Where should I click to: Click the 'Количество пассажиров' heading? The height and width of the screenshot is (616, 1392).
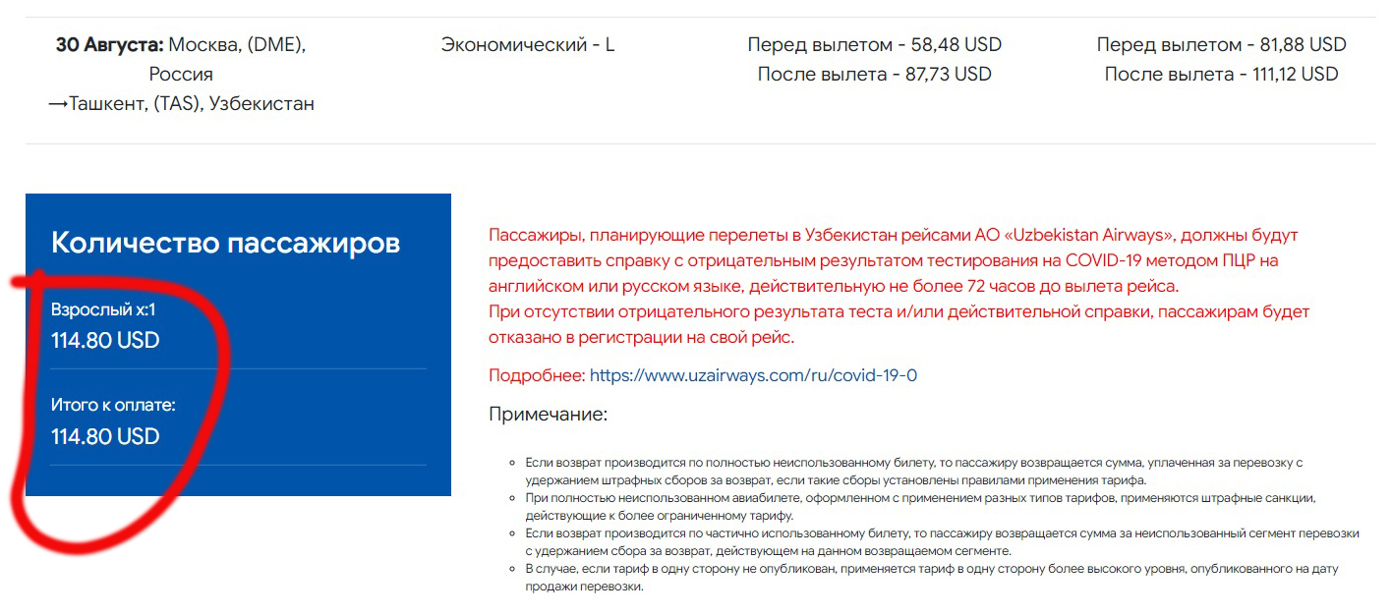click(225, 243)
